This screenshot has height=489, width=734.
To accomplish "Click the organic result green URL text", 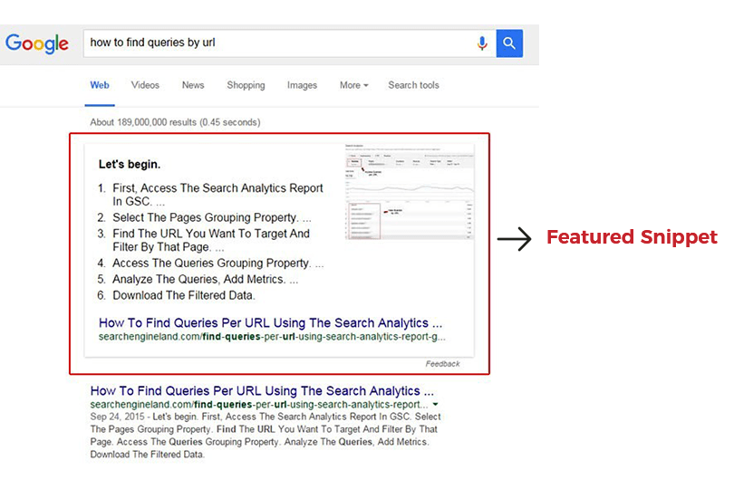I will click(x=259, y=405).
